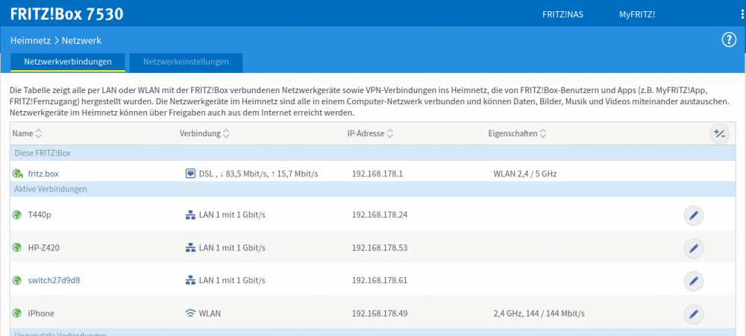Click the WLAN signal icon for iPhone

tap(190, 313)
